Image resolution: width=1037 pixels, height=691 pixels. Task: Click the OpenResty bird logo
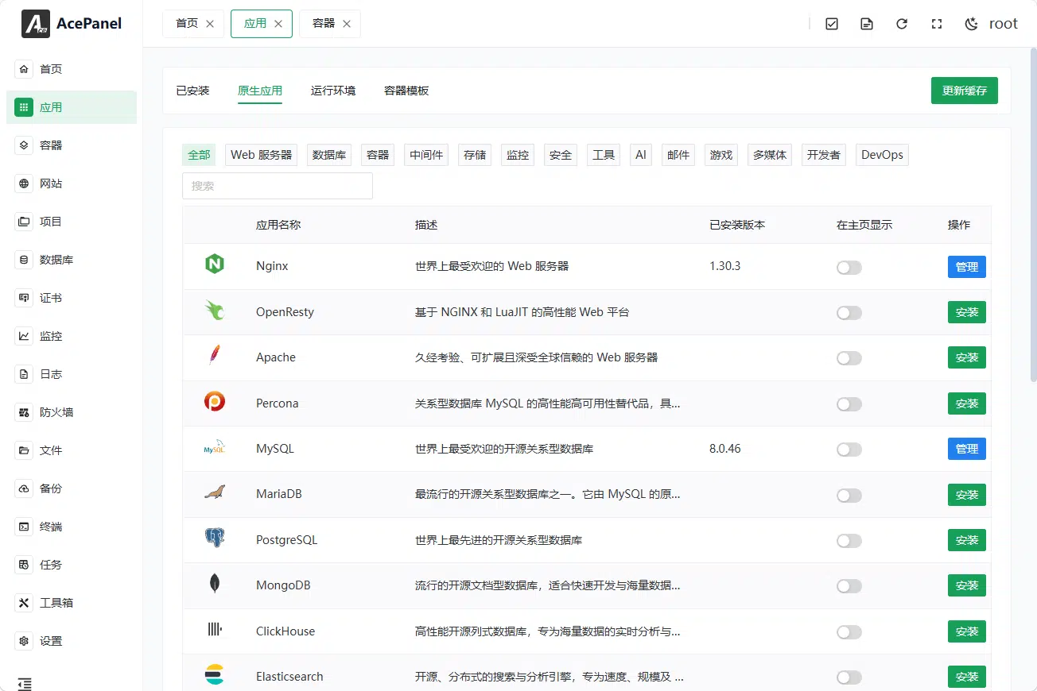pos(214,311)
